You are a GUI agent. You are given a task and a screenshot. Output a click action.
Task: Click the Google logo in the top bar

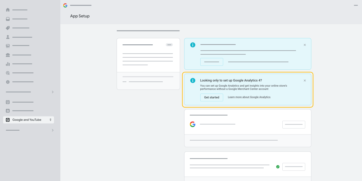coord(65,5)
